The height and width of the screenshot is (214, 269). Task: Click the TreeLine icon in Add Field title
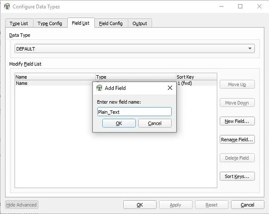tap(99, 88)
